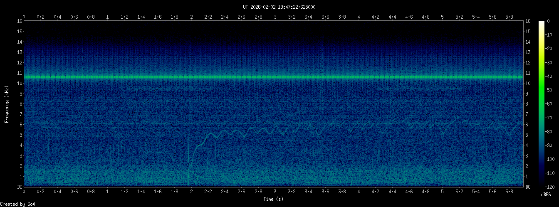Click the -120 label on the color scale
559x207 pixels.
click(x=552, y=187)
